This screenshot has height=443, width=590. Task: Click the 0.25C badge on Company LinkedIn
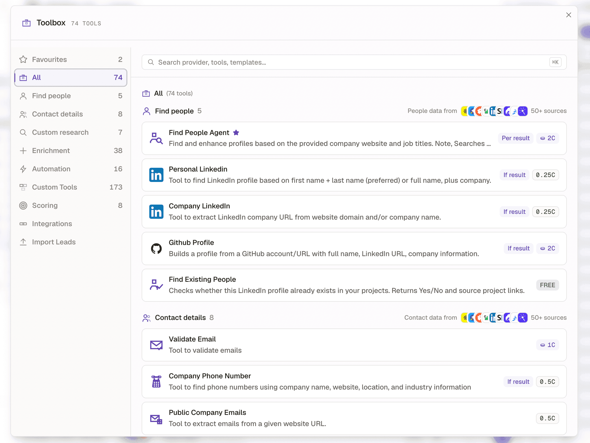[x=546, y=212]
